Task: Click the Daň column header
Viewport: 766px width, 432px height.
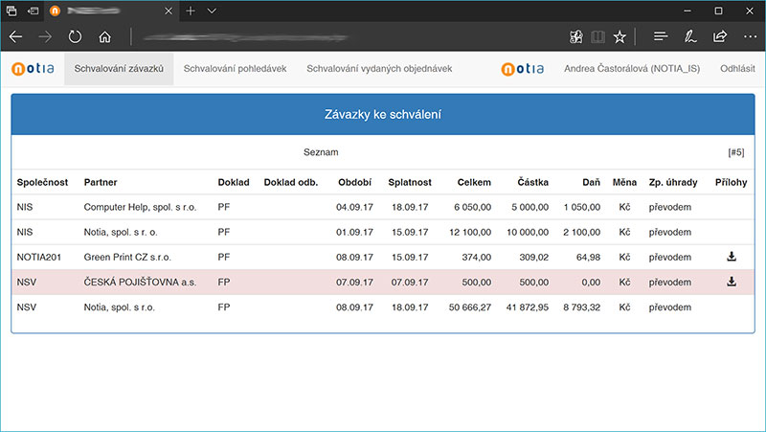Action: 591,182
